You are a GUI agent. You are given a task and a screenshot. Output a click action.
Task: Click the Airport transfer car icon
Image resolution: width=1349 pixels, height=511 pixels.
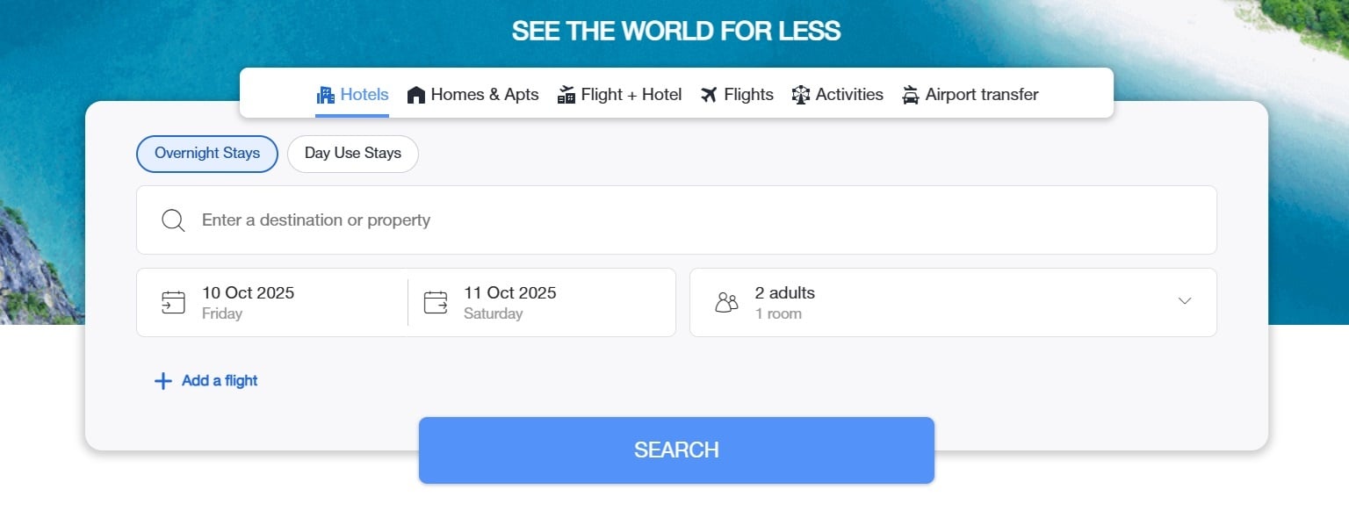click(x=911, y=95)
